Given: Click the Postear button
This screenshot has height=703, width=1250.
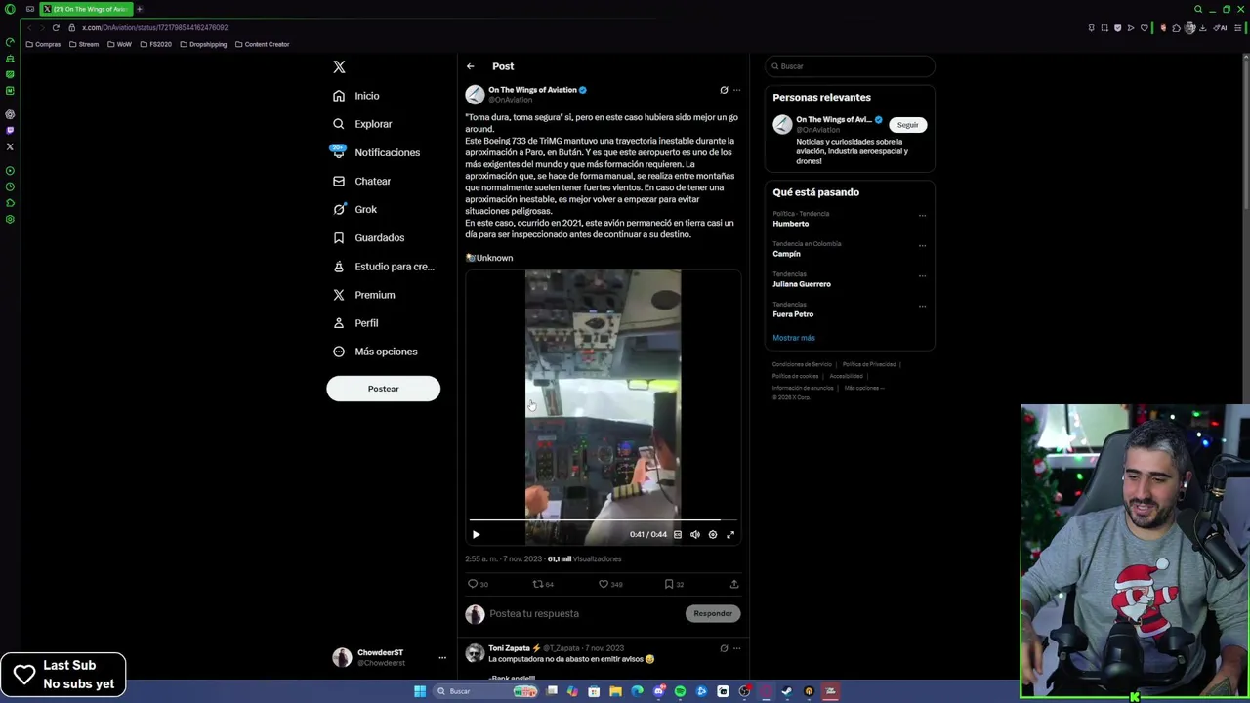Looking at the screenshot, I should (383, 389).
